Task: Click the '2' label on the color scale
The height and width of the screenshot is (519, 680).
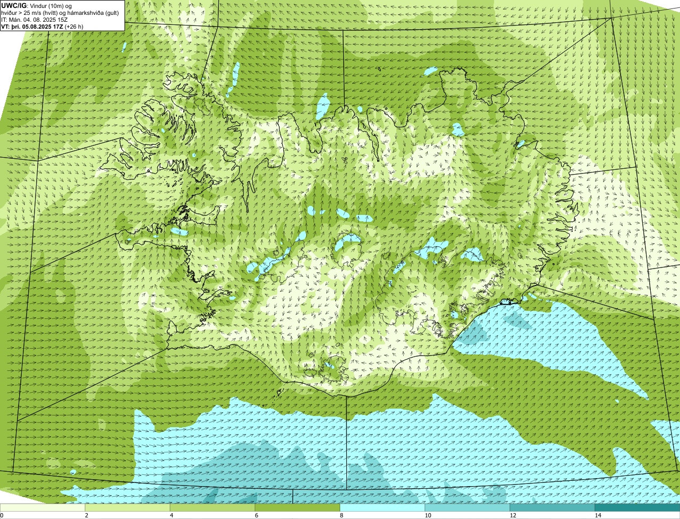Action: coord(86,515)
